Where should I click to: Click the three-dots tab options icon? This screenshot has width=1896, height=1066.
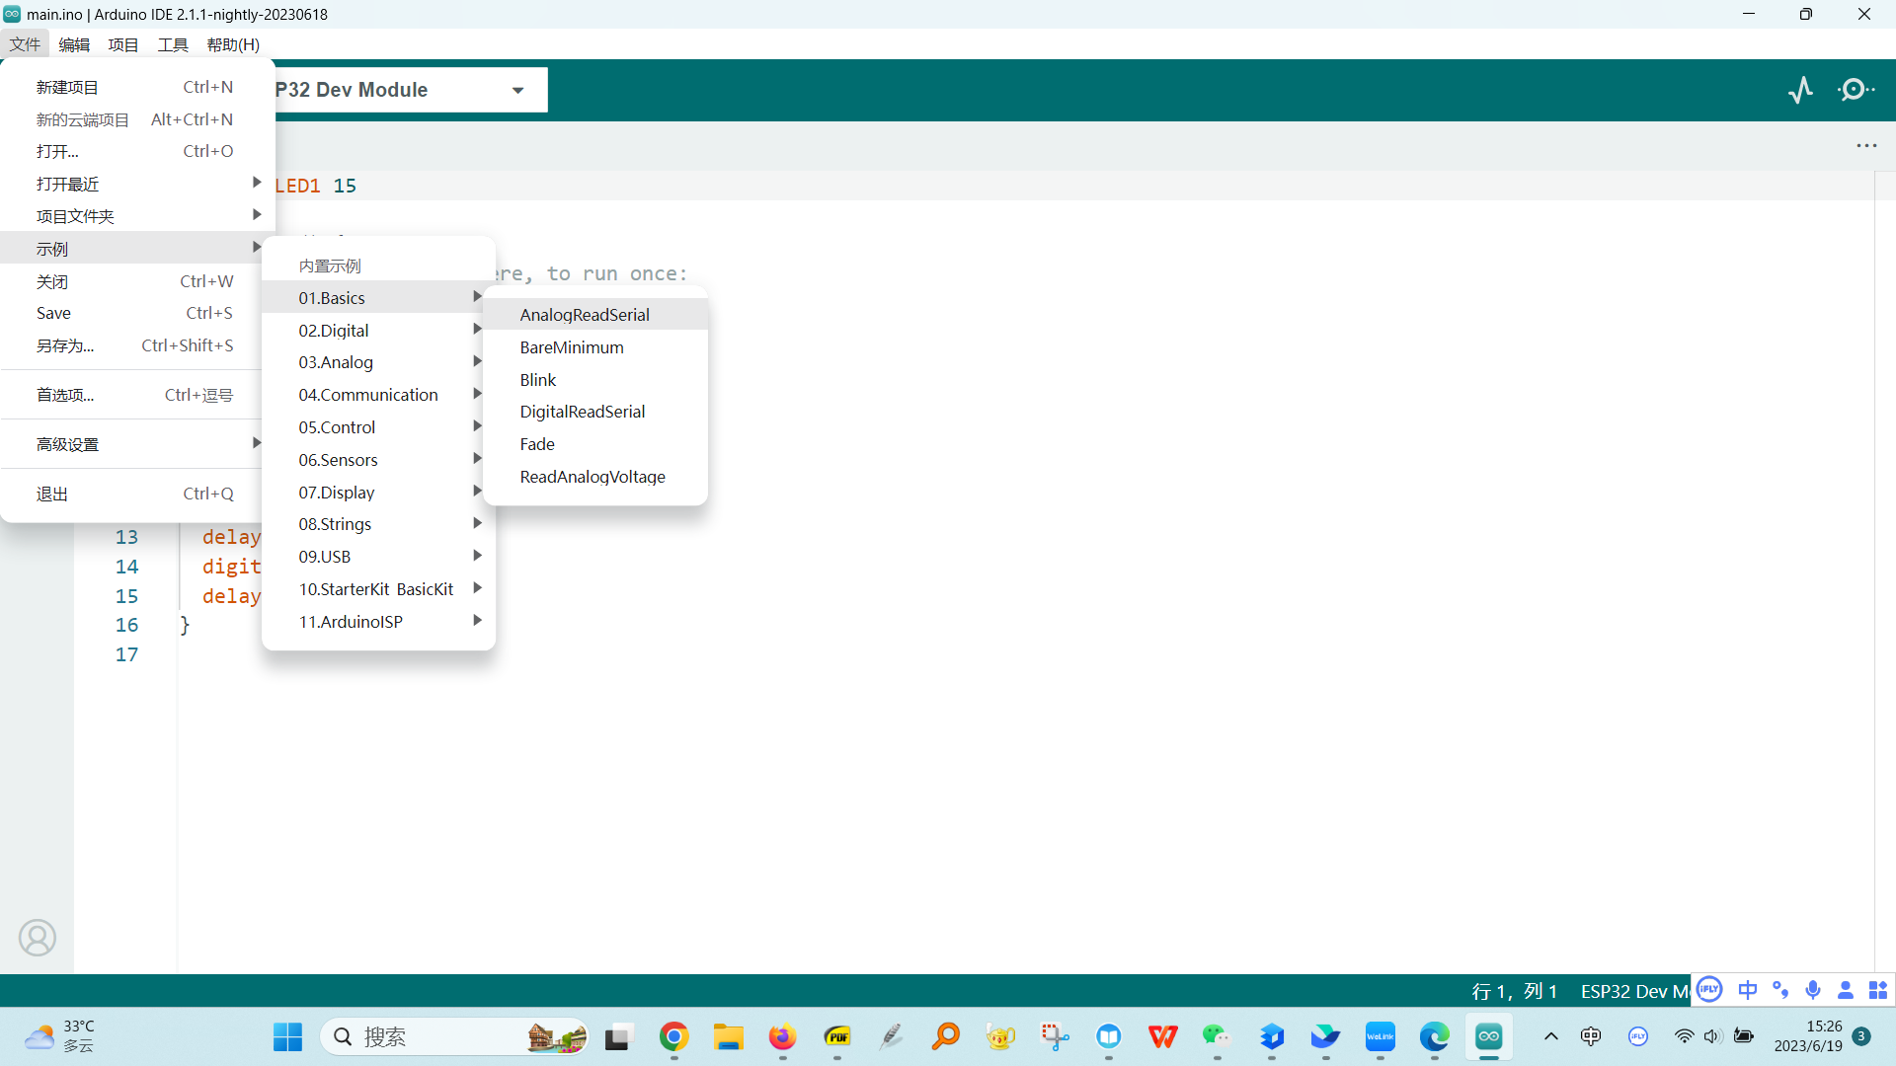tap(1866, 146)
